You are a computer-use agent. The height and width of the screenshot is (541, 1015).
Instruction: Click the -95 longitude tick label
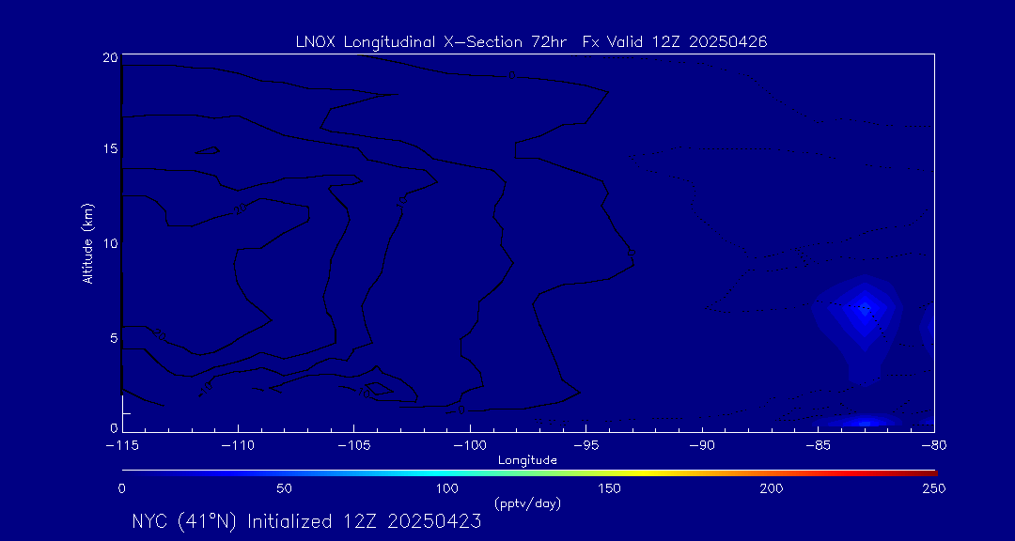tap(585, 444)
